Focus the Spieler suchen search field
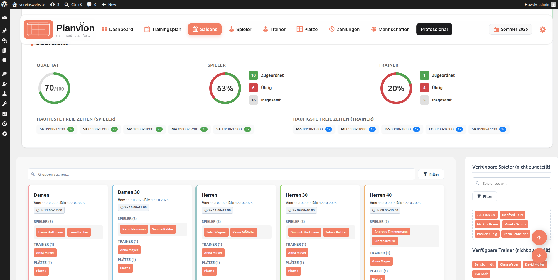Viewport: 558px width, 280px height. (512, 183)
